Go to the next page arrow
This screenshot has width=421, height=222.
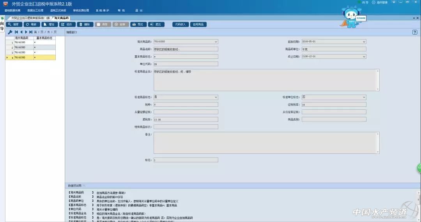tap(26, 32)
